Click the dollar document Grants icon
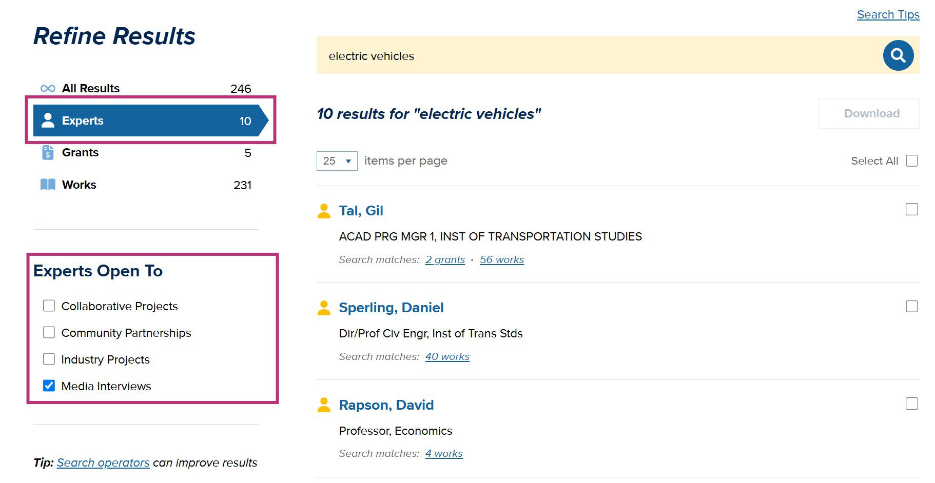Viewport: 935px width, 483px height. 48,152
